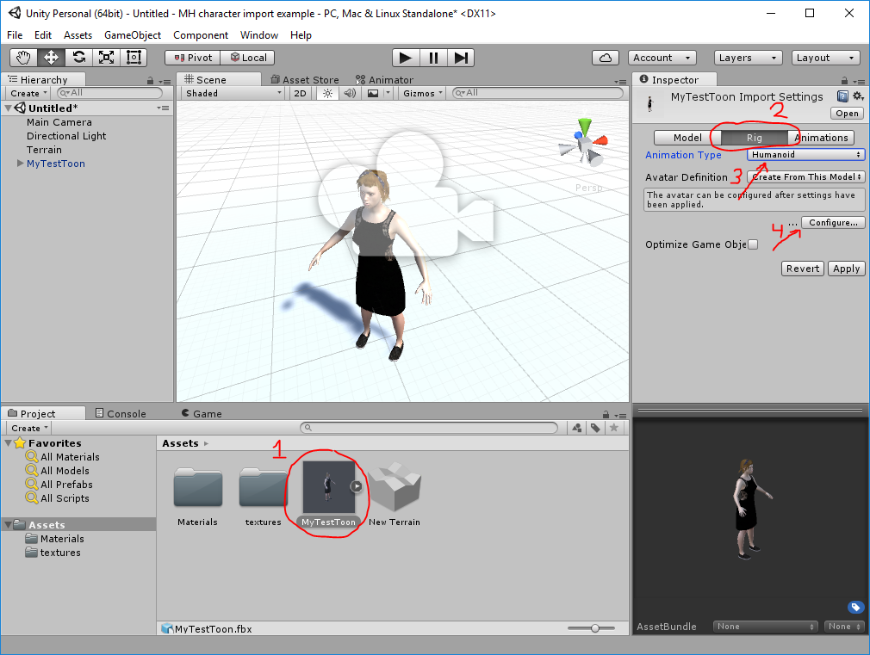870x655 pixels.
Task: Open the GameObject menu
Action: (133, 35)
